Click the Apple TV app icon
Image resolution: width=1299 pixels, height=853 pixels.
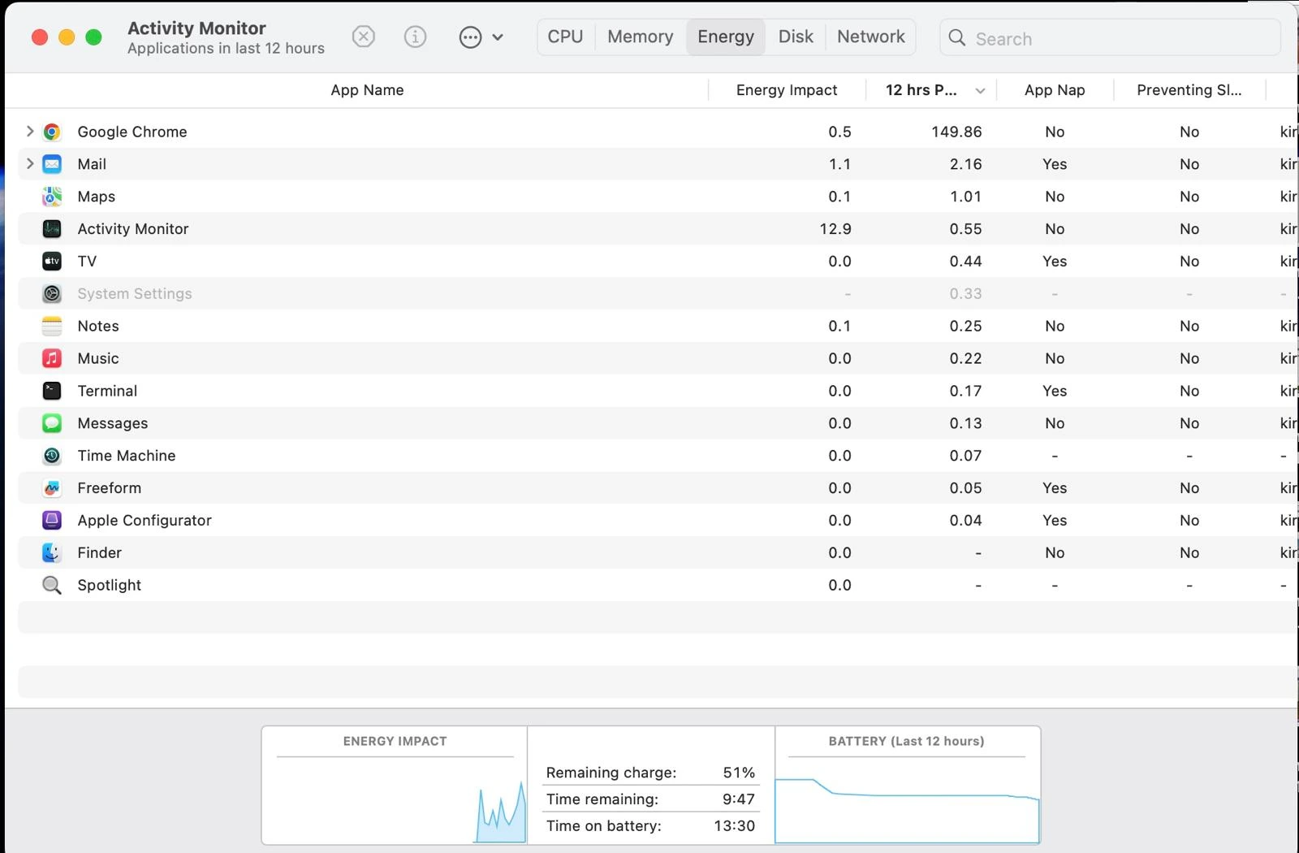[x=52, y=262]
